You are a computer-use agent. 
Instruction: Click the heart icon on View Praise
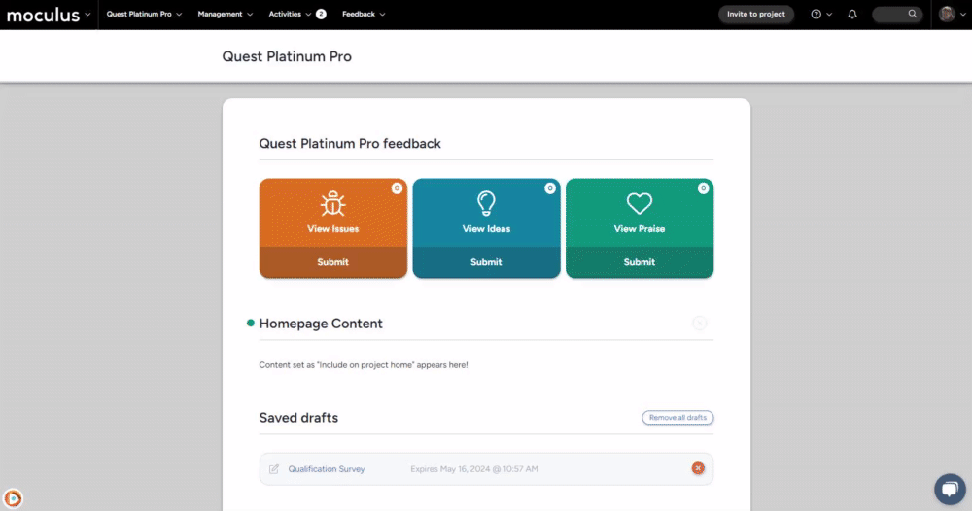[639, 204]
